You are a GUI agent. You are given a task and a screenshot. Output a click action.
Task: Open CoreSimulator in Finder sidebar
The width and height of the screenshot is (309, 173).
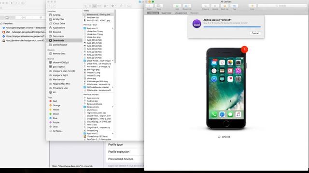coord(60,45)
